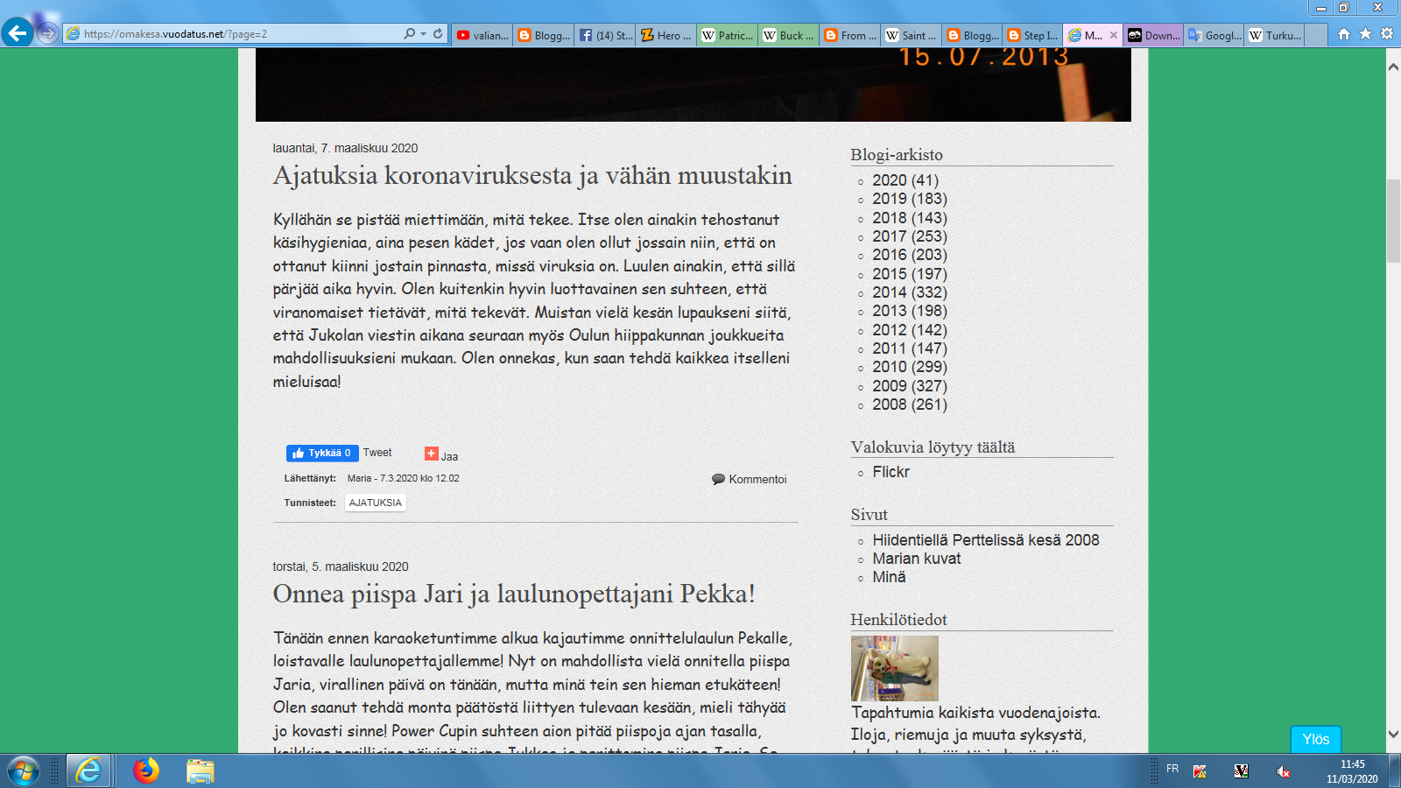The width and height of the screenshot is (1401, 788).
Task: Open the Windows Start button
Action: (24, 771)
